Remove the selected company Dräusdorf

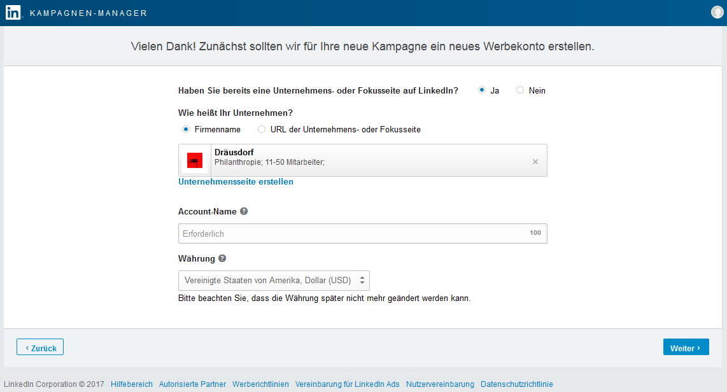(535, 162)
